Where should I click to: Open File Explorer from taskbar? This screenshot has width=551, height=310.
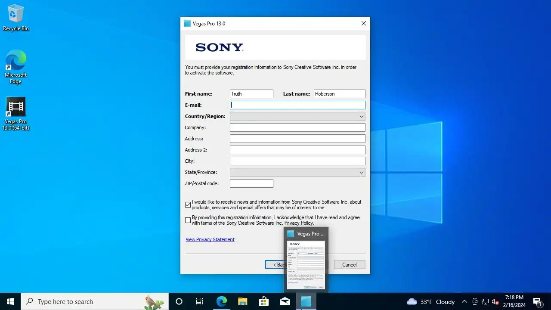point(242,301)
